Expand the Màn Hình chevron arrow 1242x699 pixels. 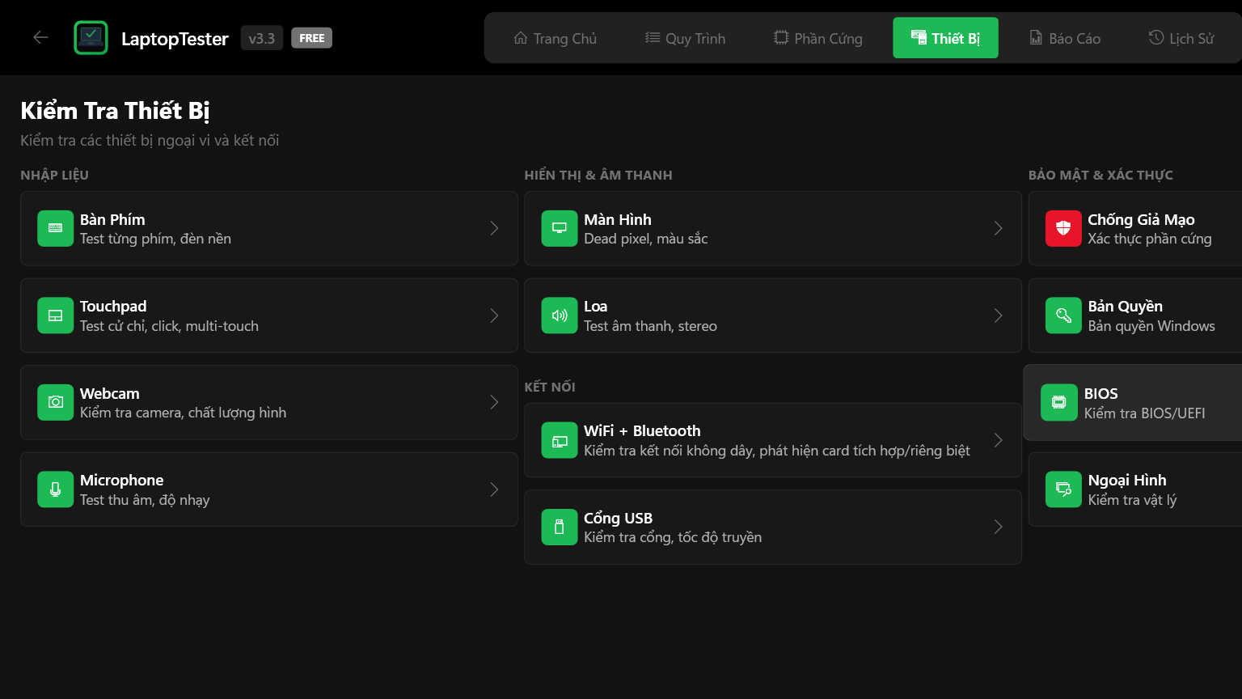[998, 229]
